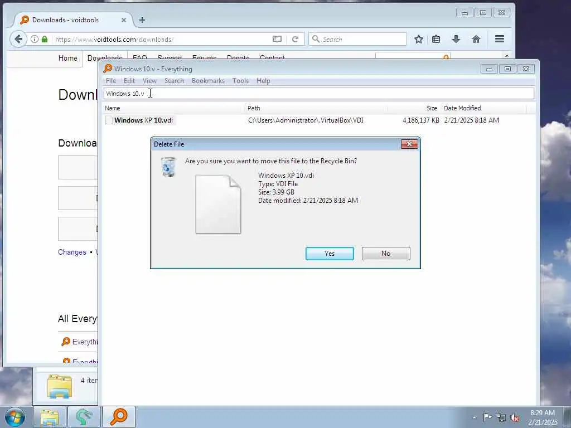
Task: Confirm deletion with the Yes button
Action: pyautogui.click(x=330, y=254)
